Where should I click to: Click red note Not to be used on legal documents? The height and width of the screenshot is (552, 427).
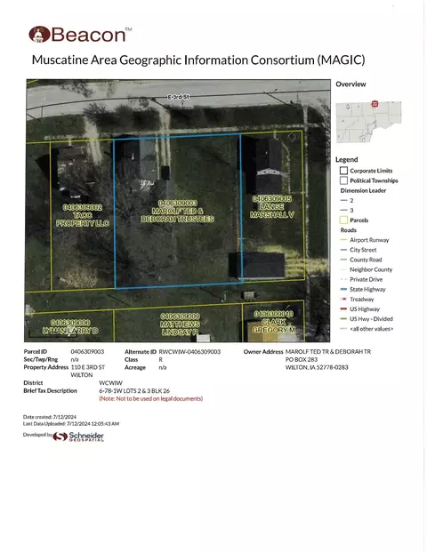(151, 398)
